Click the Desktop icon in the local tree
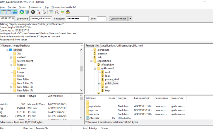 pos(11,50)
